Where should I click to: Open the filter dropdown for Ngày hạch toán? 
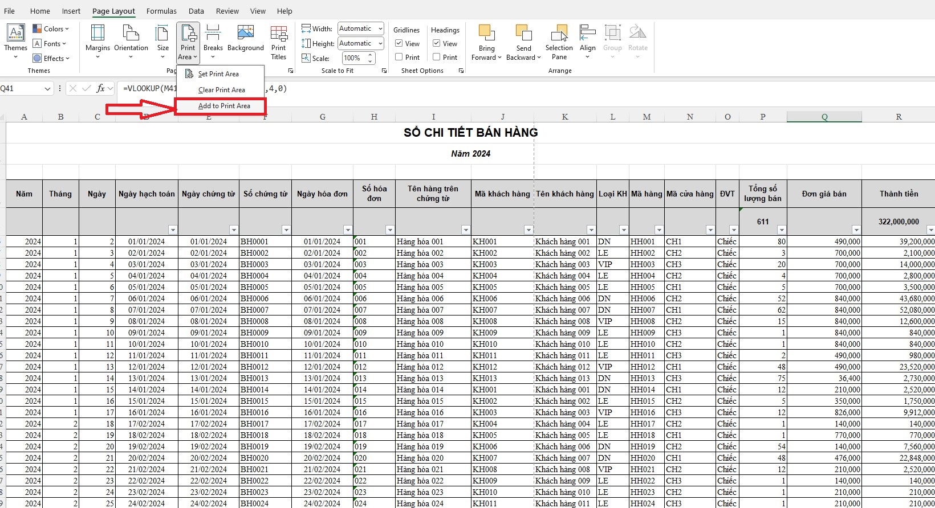point(173,230)
